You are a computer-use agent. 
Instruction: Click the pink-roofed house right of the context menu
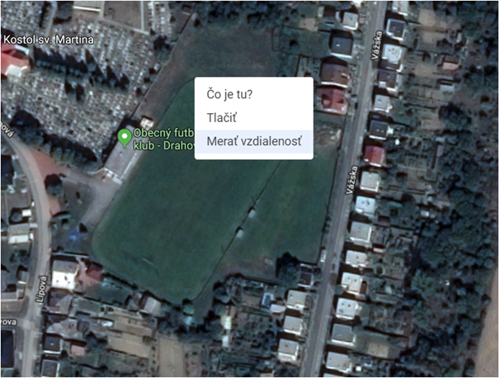click(333, 100)
